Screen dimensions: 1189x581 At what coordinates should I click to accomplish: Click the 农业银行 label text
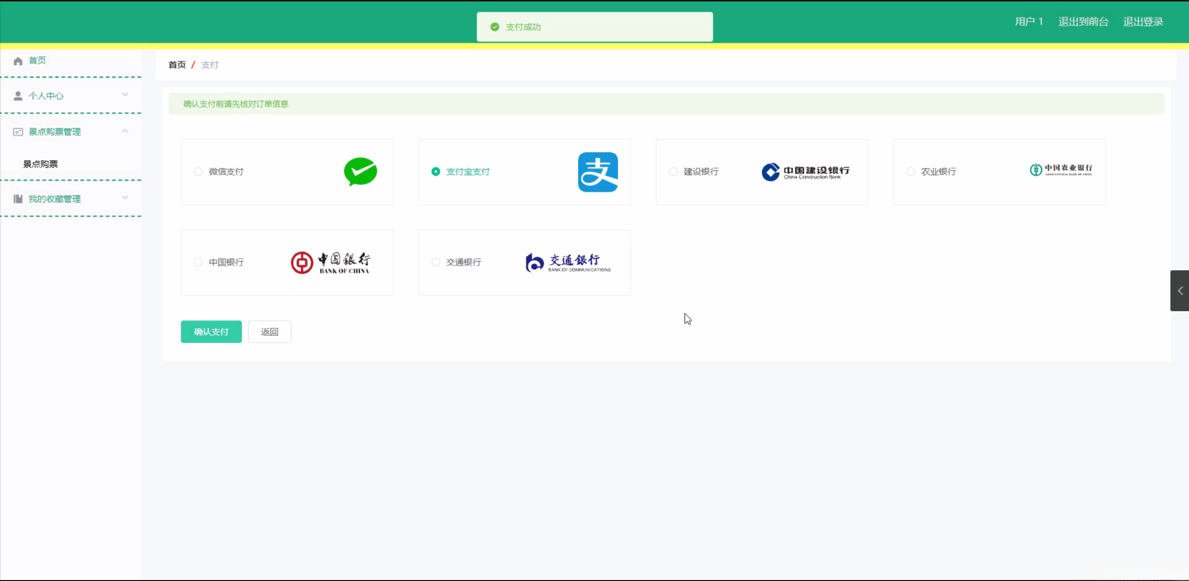[938, 172]
